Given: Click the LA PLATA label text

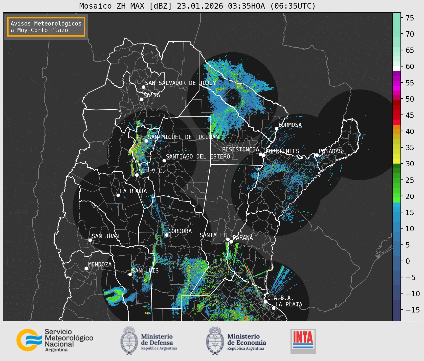Looking at the screenshot, I should coord(289,304).
